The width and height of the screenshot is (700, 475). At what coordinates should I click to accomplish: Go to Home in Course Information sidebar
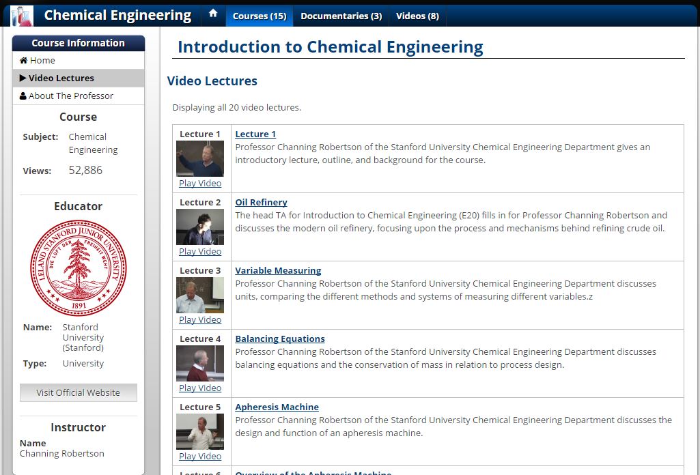[x=42, y=60]
